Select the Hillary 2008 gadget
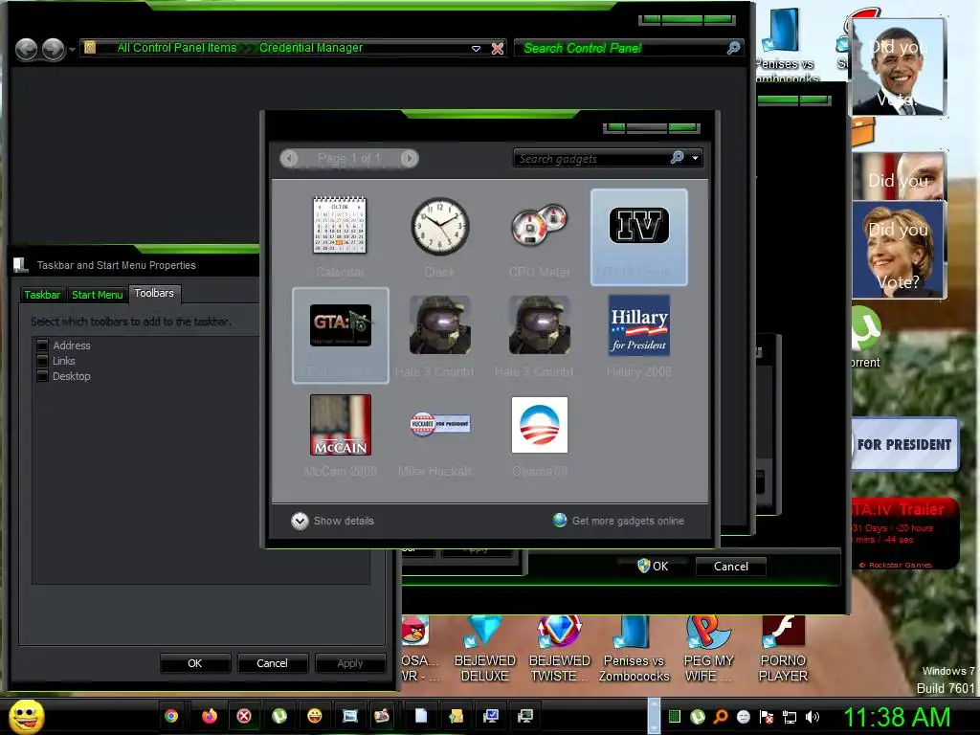This screenshot has width=980, height=735. pos(638,325)
